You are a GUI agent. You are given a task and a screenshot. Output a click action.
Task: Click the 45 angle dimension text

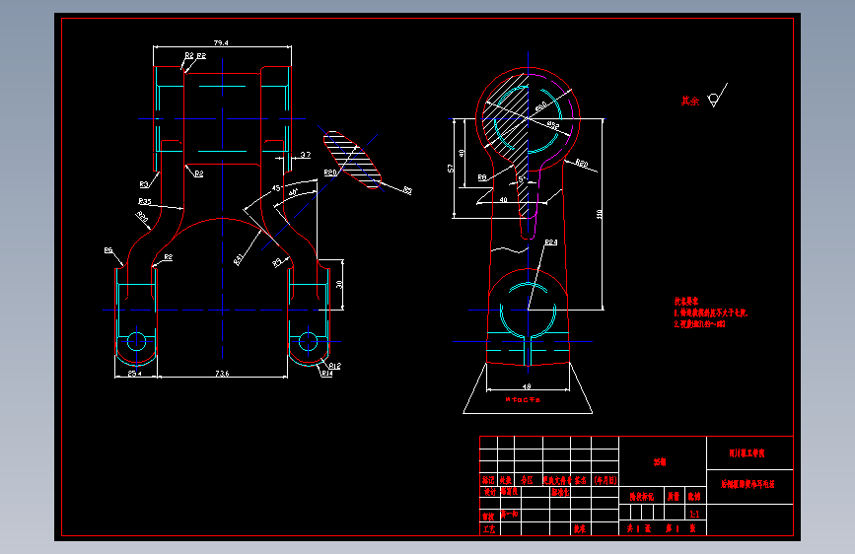pyautogui.click(x=276, y=188)
